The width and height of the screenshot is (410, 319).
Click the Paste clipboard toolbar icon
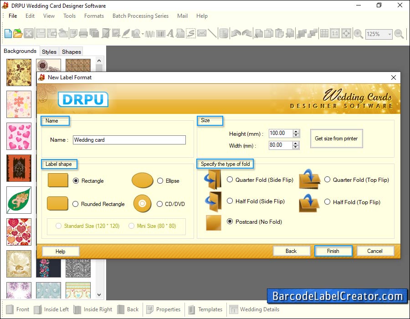(279, 33)
